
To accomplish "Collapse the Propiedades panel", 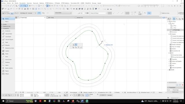I will 168,88.
